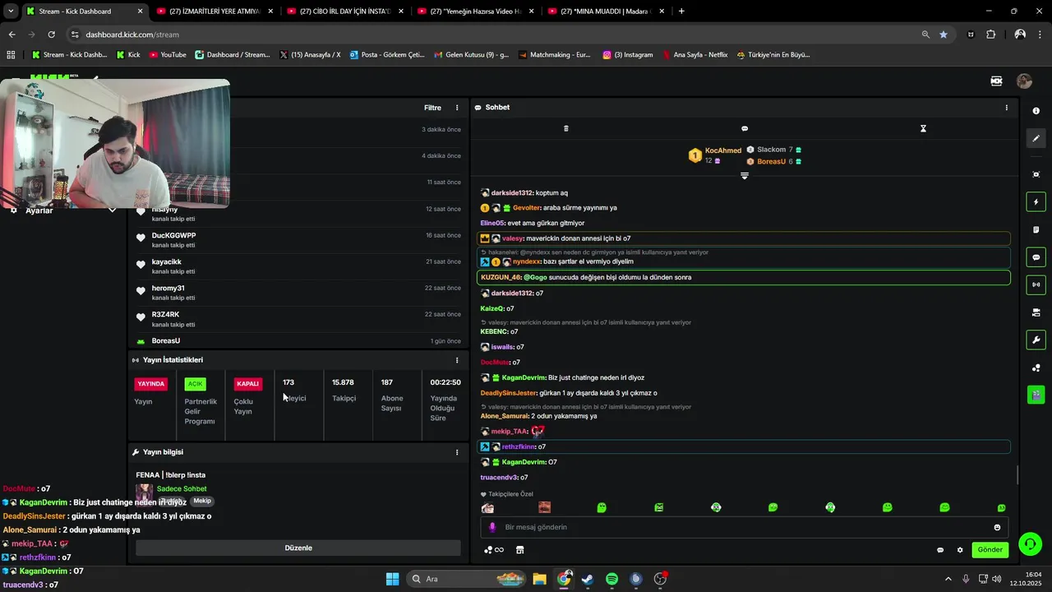Open the Instagram bookmark
This screenshot has width=1052, height=592.
(x=628, y=55)
